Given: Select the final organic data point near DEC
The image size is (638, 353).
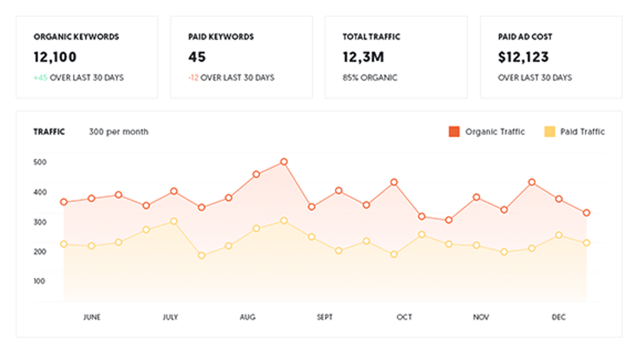Looking at the screenshot, I should pyautogui.click(x=586, y=212).
